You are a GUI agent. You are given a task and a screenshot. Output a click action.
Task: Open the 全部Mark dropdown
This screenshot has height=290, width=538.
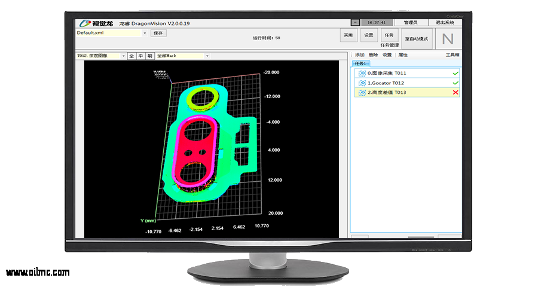207,56
